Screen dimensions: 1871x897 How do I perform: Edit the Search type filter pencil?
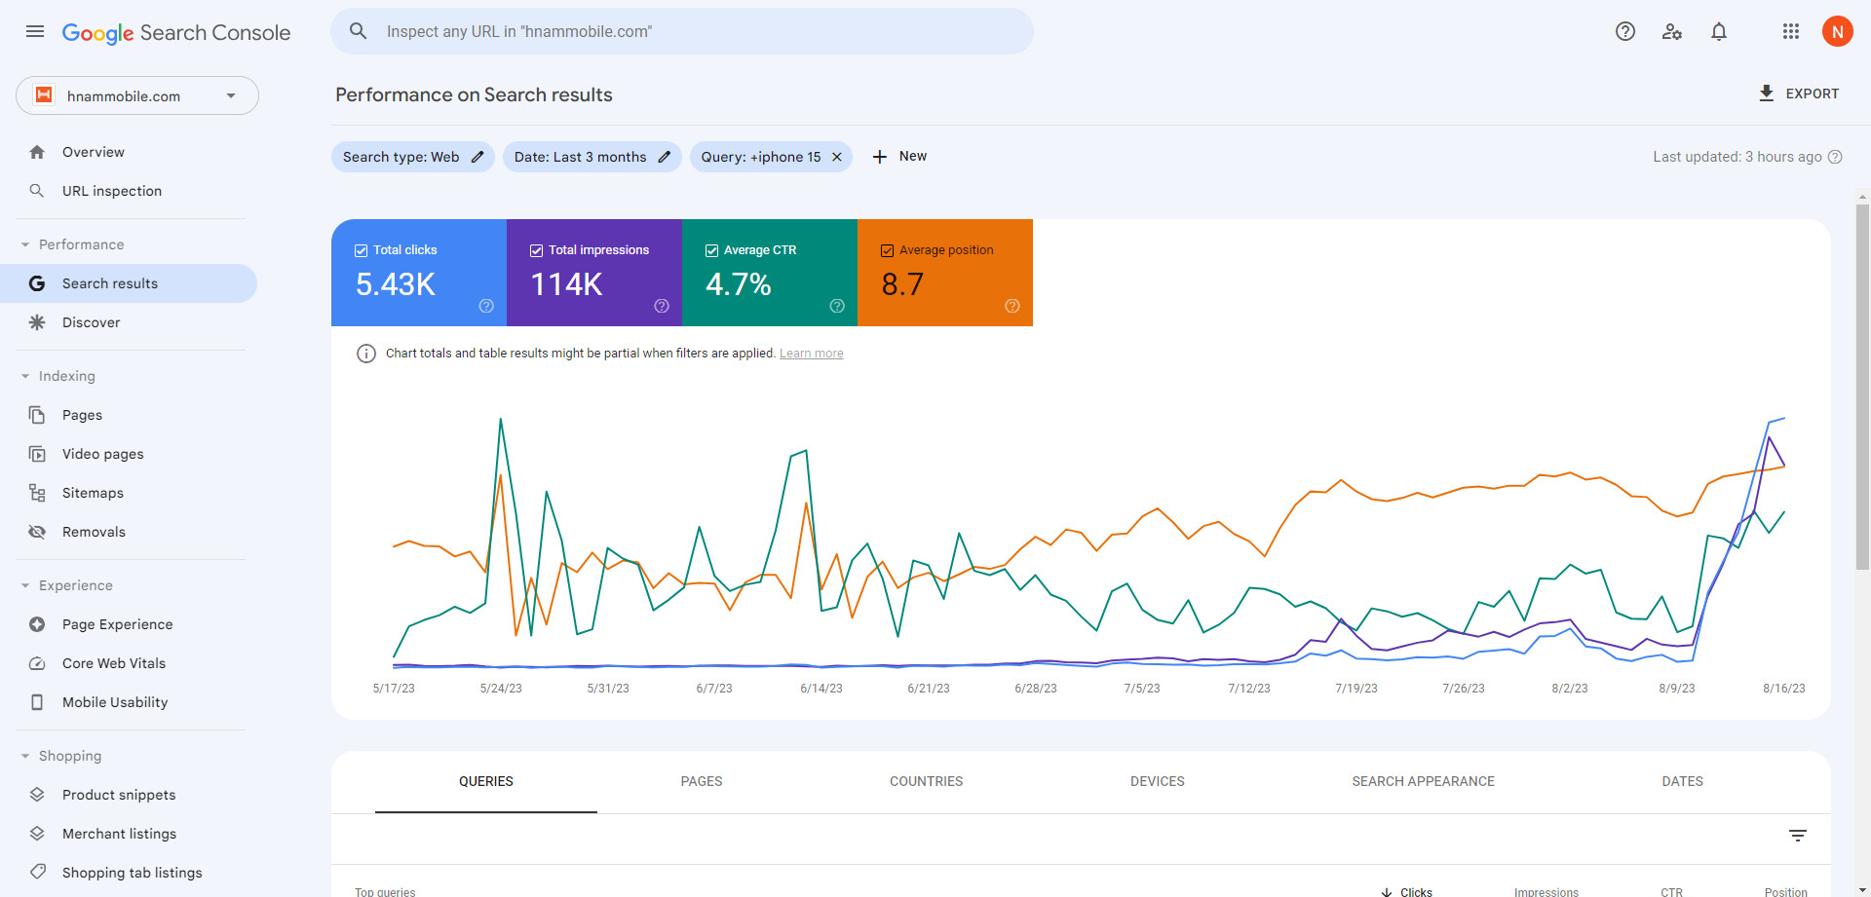(477, 157)
